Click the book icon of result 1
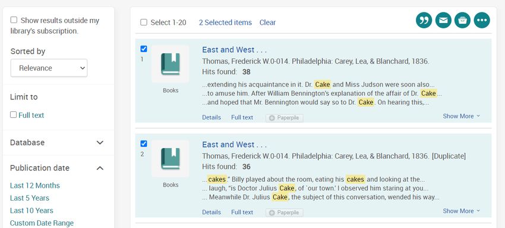 point(171,64)
